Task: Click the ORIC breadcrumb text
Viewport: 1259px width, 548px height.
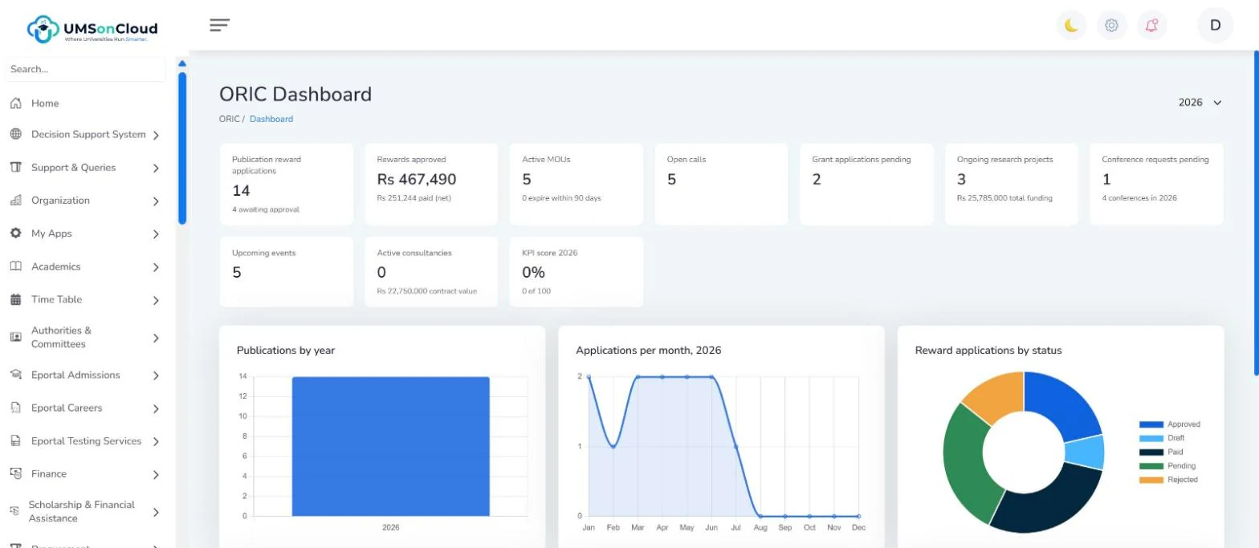Action: coord(229,119)
